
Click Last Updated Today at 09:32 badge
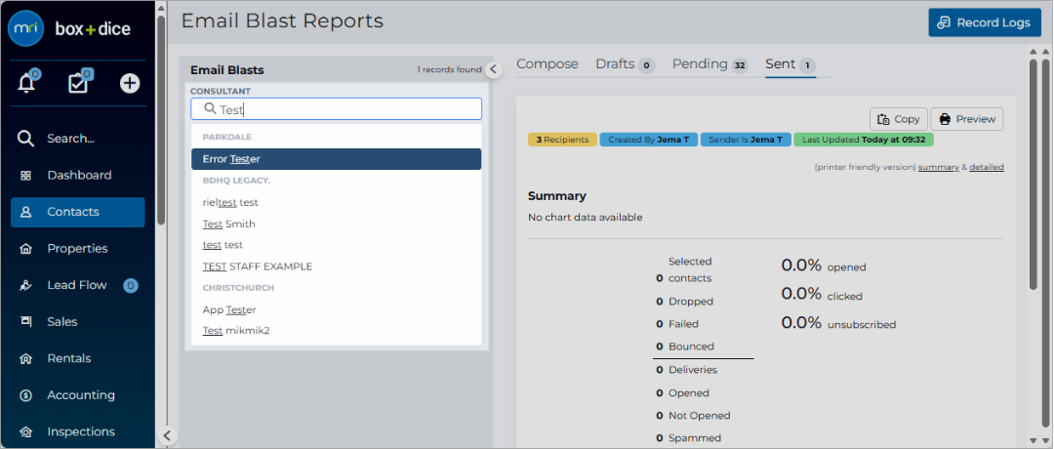864,140
